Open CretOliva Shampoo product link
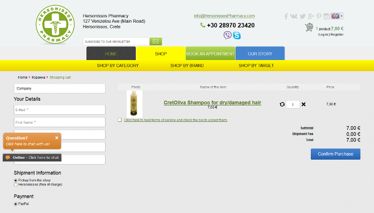This screenshot has width=374, height=213. tap(212, 102)
